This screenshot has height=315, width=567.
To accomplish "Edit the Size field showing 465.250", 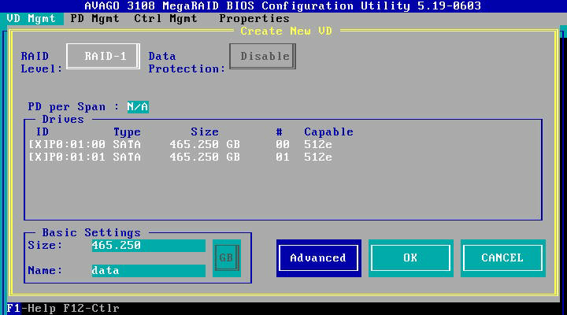I will pos(148,246).
